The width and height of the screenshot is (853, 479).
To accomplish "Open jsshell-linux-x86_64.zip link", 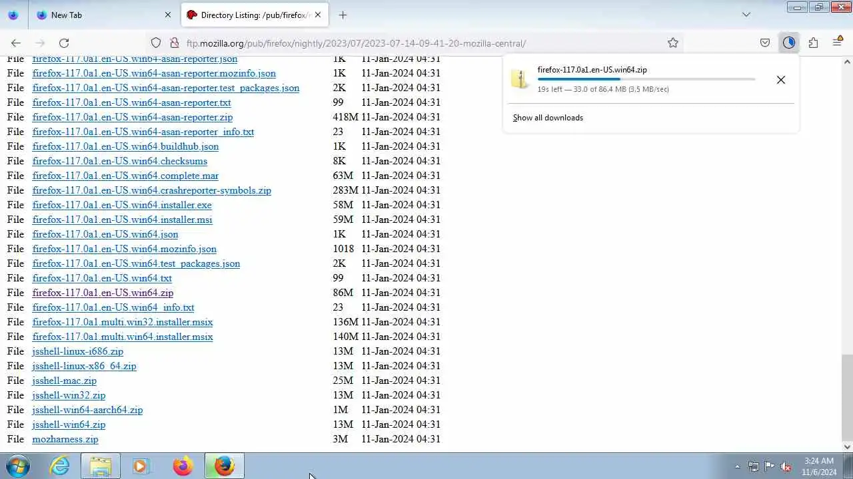I will pos(84,366).
